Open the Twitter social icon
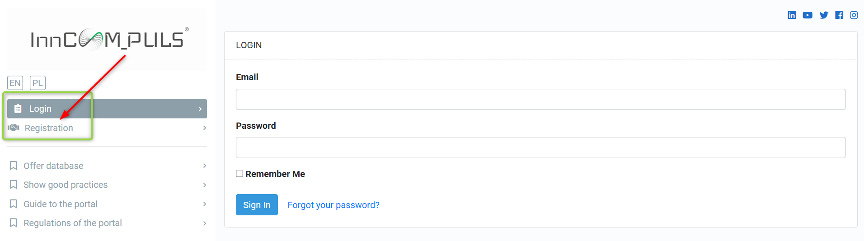The height and width of the screenshot is (241, 864). tap(824, 15)
